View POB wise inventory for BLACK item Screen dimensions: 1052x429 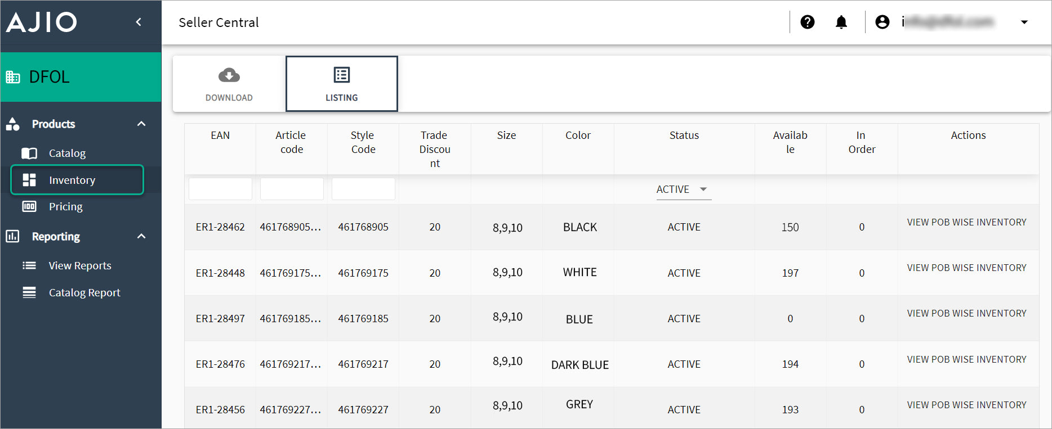tap(966, 222)
